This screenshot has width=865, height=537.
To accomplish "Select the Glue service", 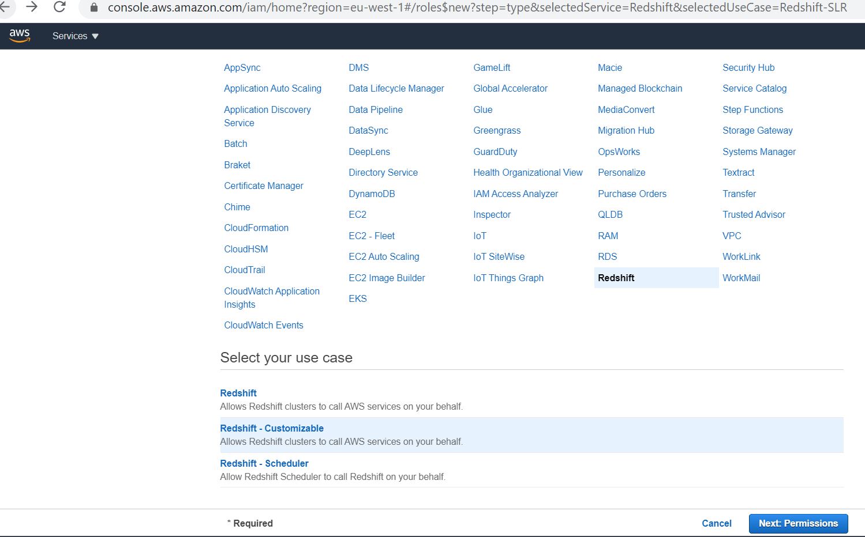I will pos(483,109).
